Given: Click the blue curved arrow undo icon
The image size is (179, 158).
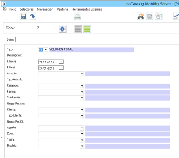Looking at the screenshot, I should [x=32, y=16].
